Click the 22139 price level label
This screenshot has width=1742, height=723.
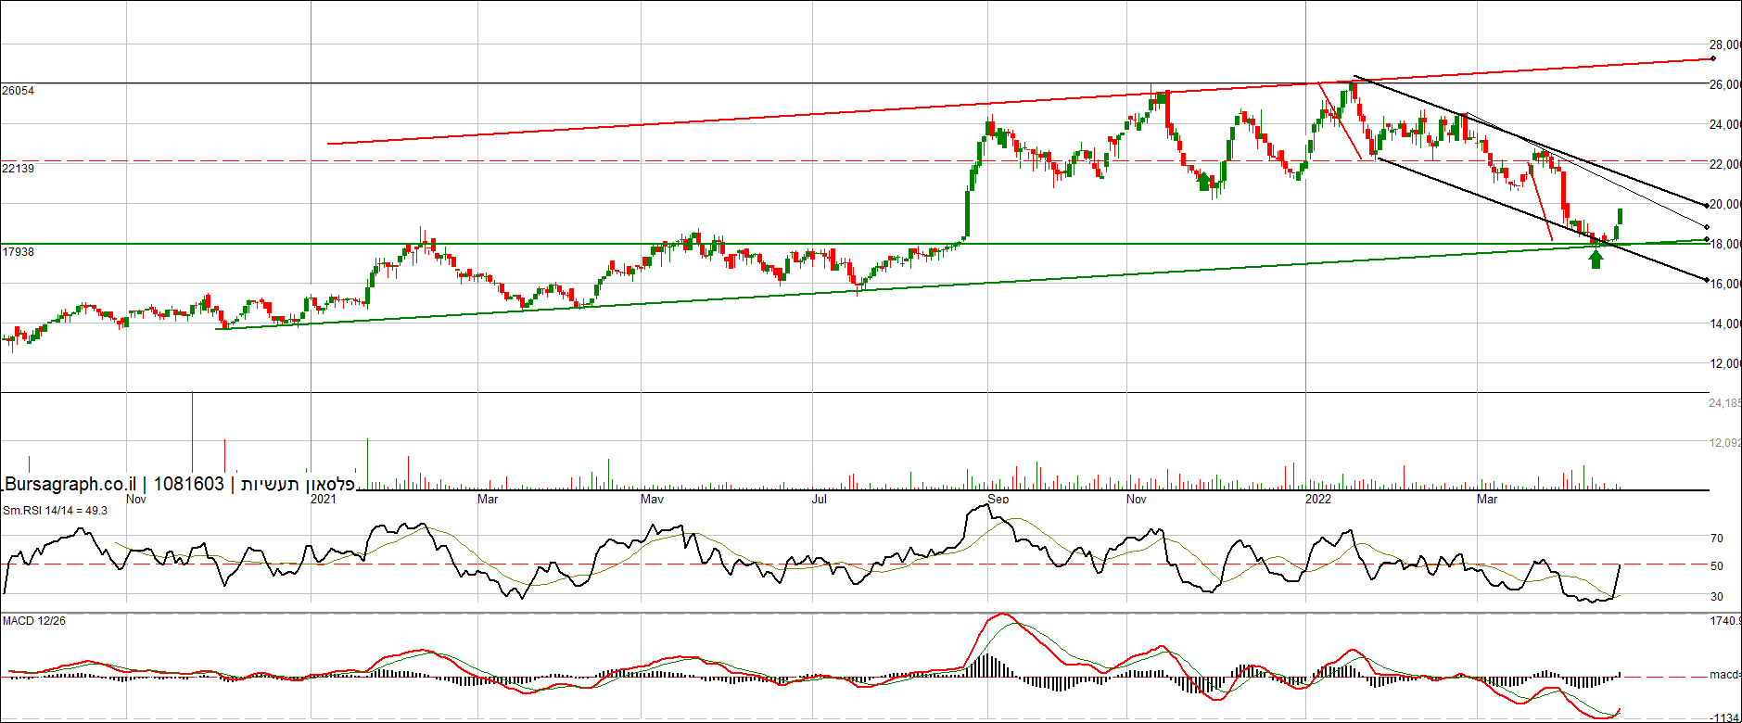(x=19, y=169)
